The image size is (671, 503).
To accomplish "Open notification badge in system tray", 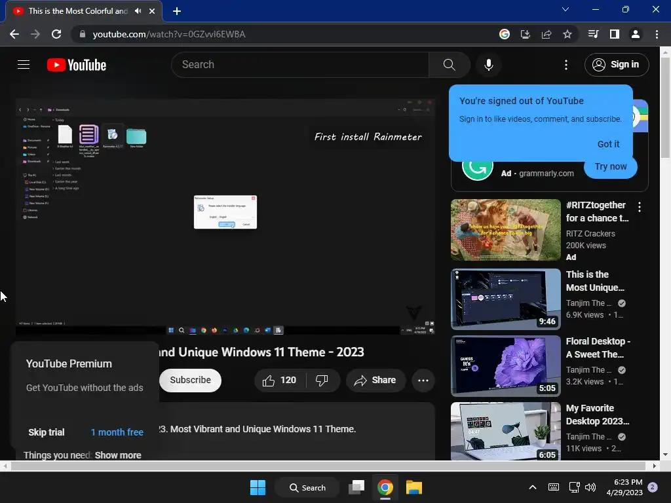I will (x=653, y=487).
